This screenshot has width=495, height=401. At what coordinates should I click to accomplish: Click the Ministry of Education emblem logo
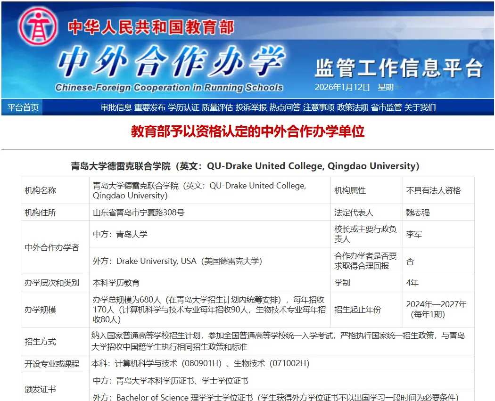38,26
